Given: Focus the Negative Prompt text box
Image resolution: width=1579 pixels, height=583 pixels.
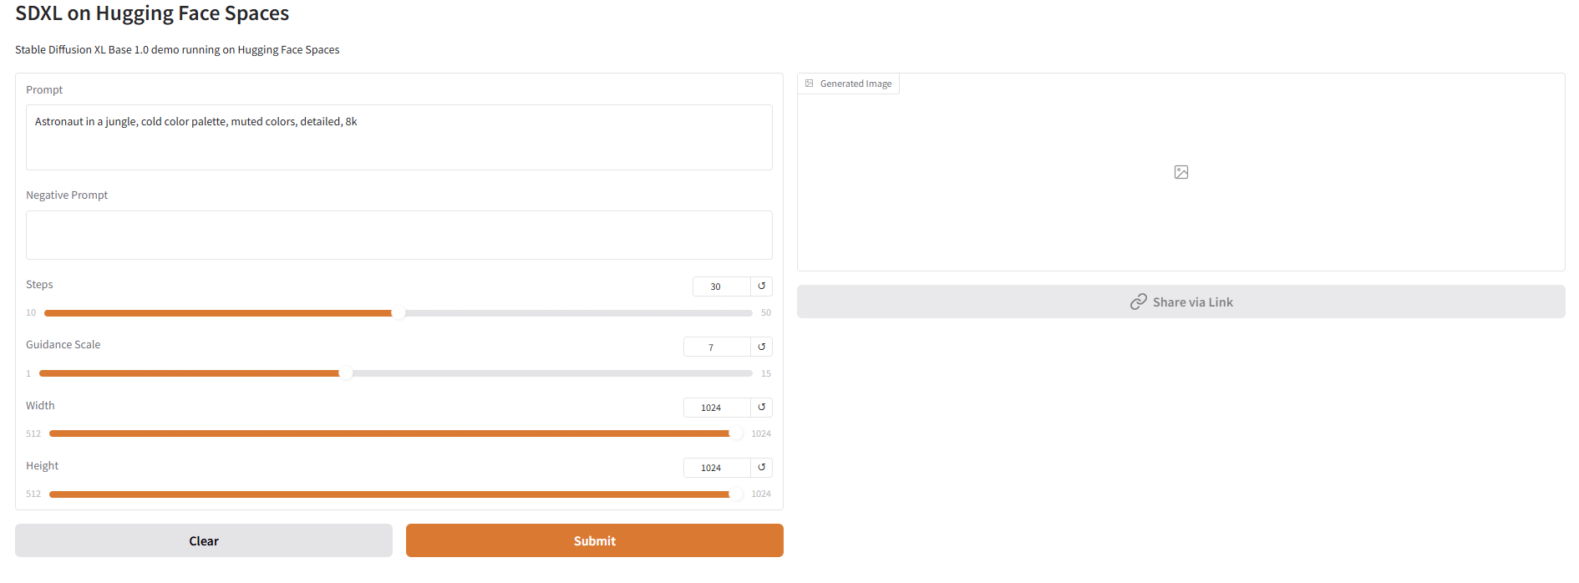Looking at the screenshot, I should (399, 235).
